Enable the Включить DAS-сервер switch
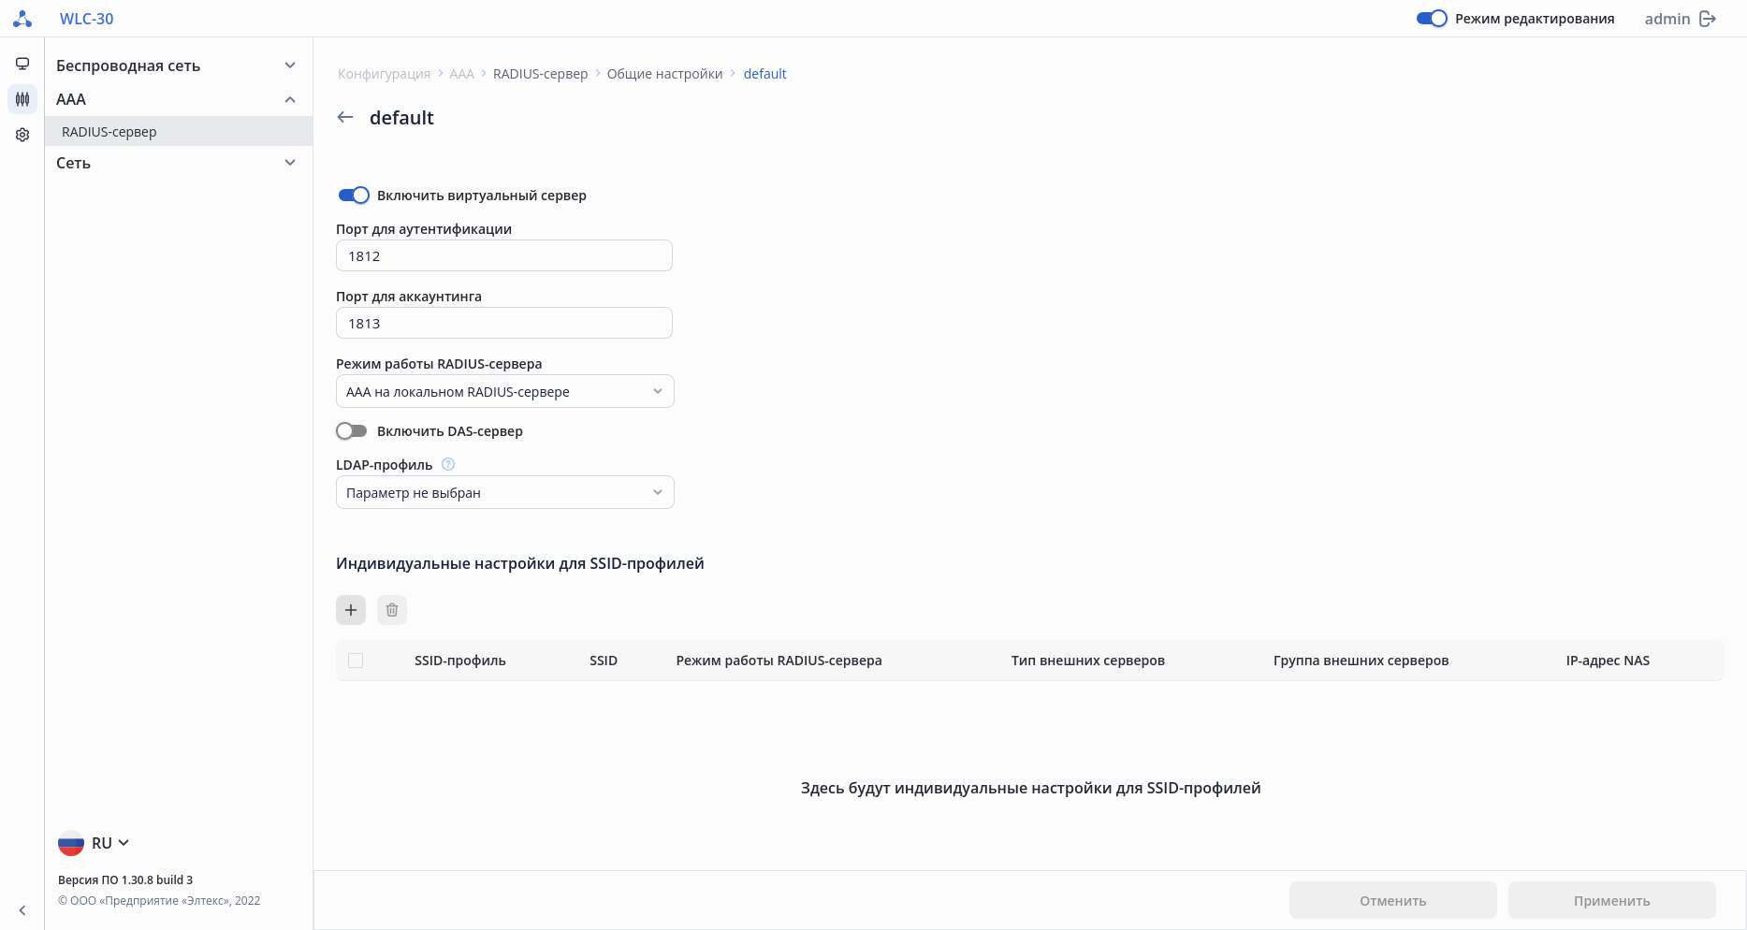1747x930 pixels. 352,431
